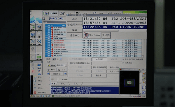
Task: Click the F6 disc icon in sidebar
Action: (x=33, y=42)
